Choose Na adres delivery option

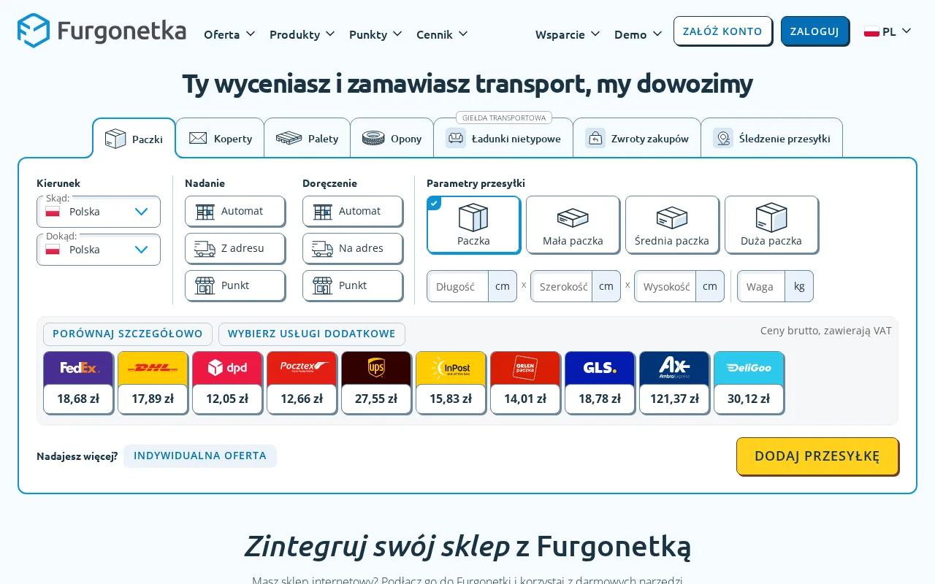click(353, 248)
